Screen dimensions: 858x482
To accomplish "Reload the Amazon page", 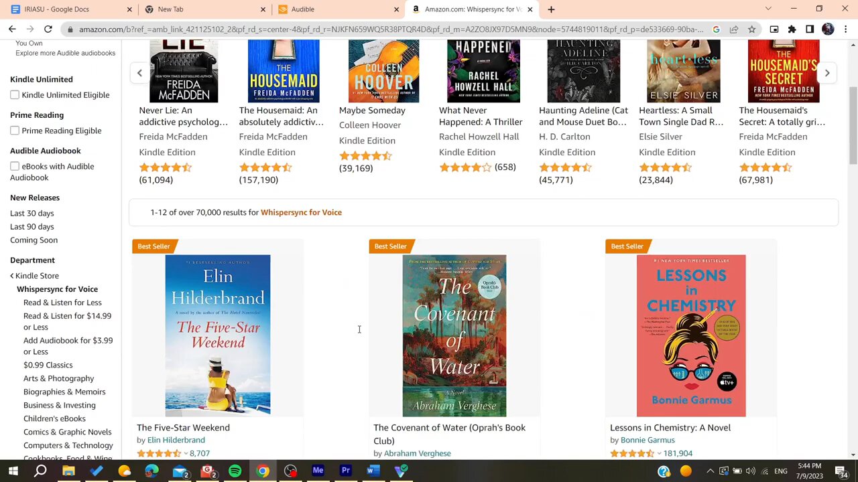I will 48,29.
